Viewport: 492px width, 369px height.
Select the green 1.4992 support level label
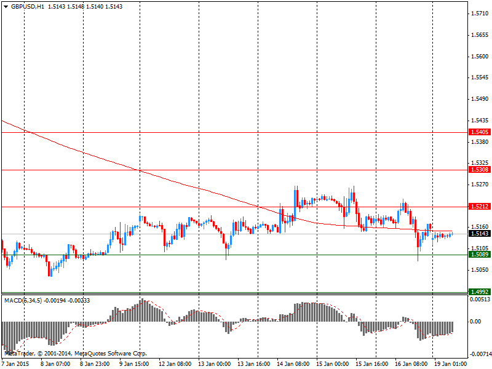click(x=480, y=292)
